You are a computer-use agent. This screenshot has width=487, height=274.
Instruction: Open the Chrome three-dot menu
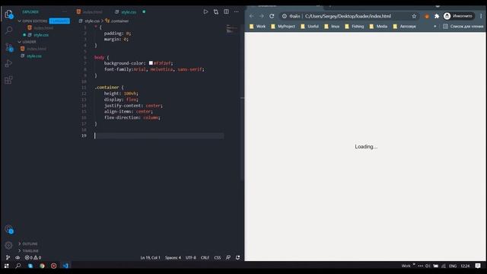coord(481,16)
